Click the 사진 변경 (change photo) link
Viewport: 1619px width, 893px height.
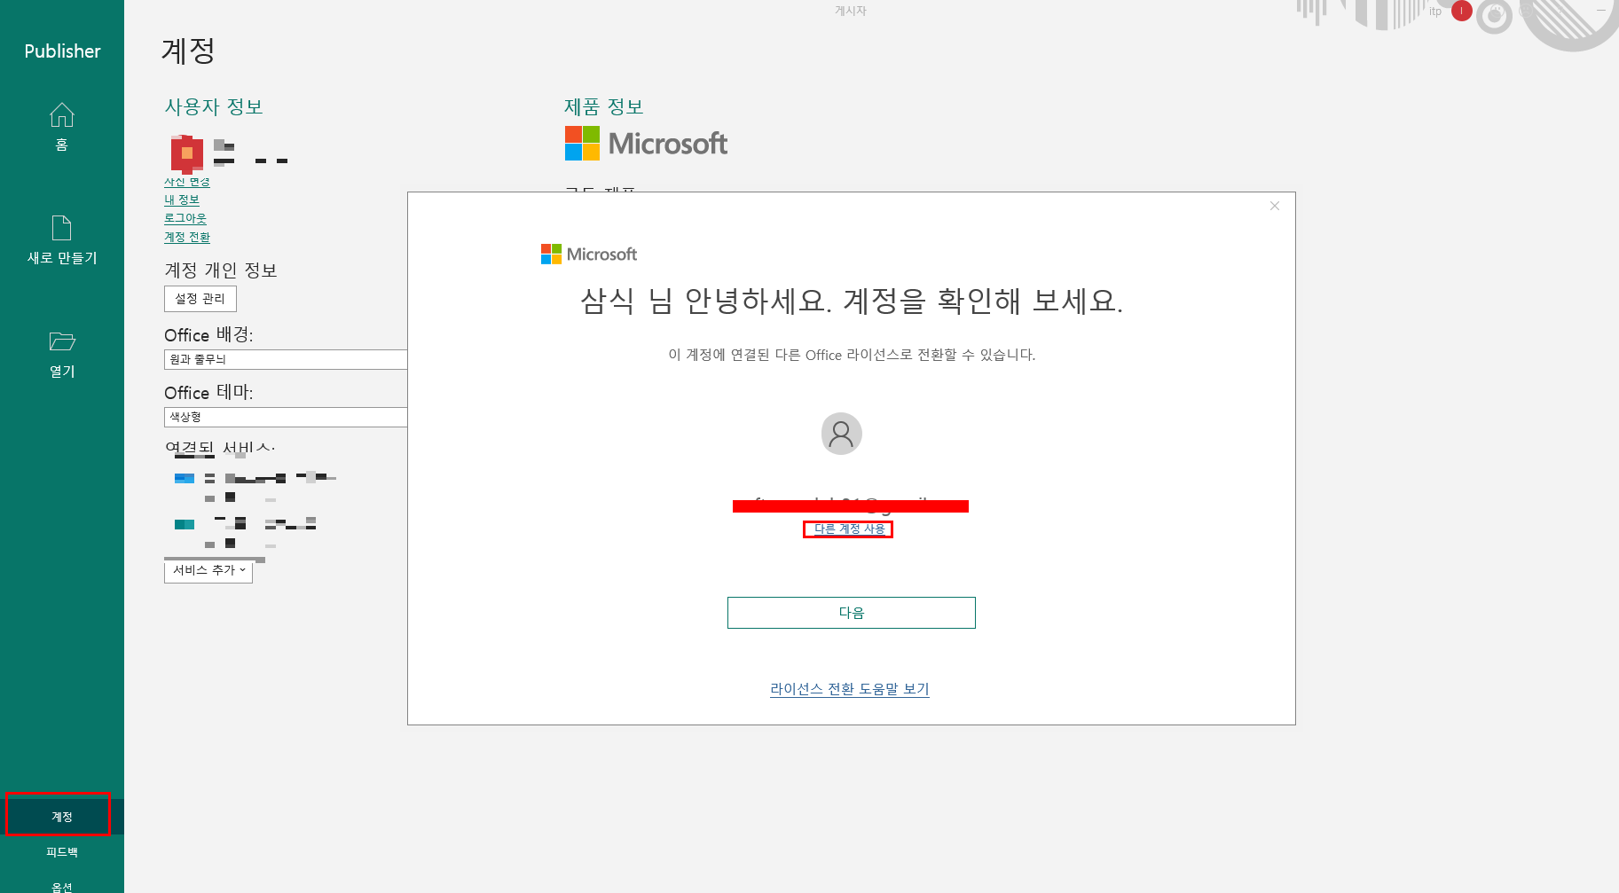pos(186,182)
